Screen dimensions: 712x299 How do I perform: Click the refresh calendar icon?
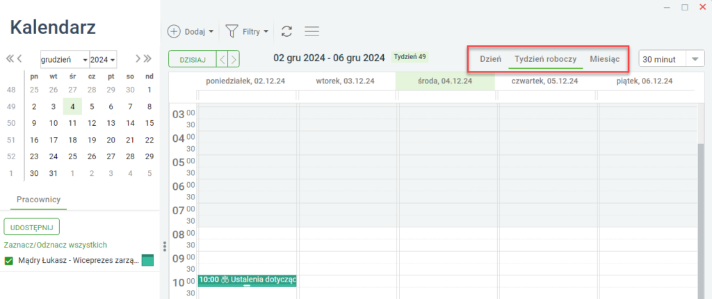pos(286,31)
